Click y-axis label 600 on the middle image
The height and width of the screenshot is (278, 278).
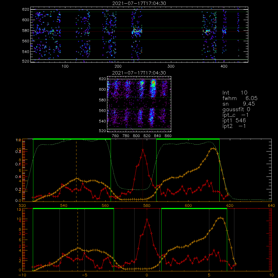click(x=103, y=89)
